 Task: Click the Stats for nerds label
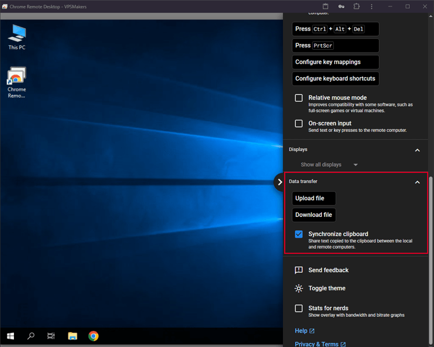coord(328,308)
